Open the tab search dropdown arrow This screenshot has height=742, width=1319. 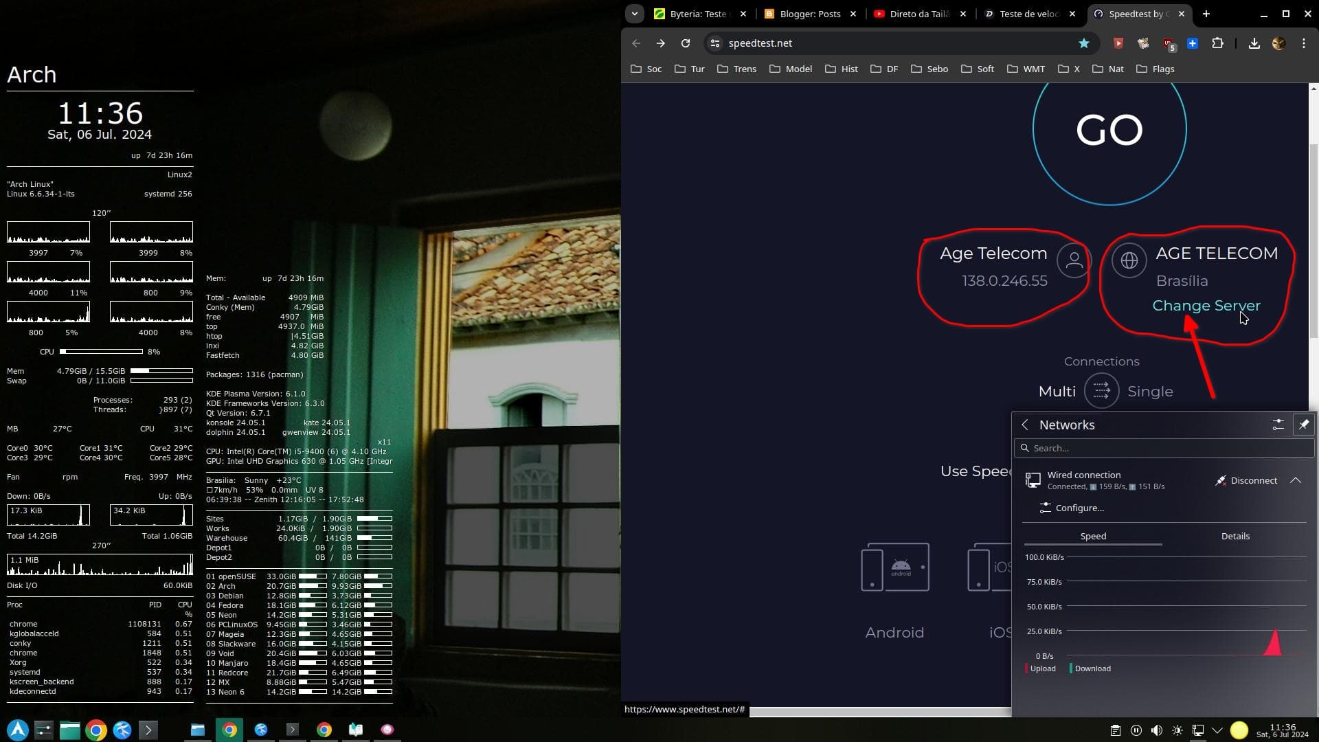[634, 14]
